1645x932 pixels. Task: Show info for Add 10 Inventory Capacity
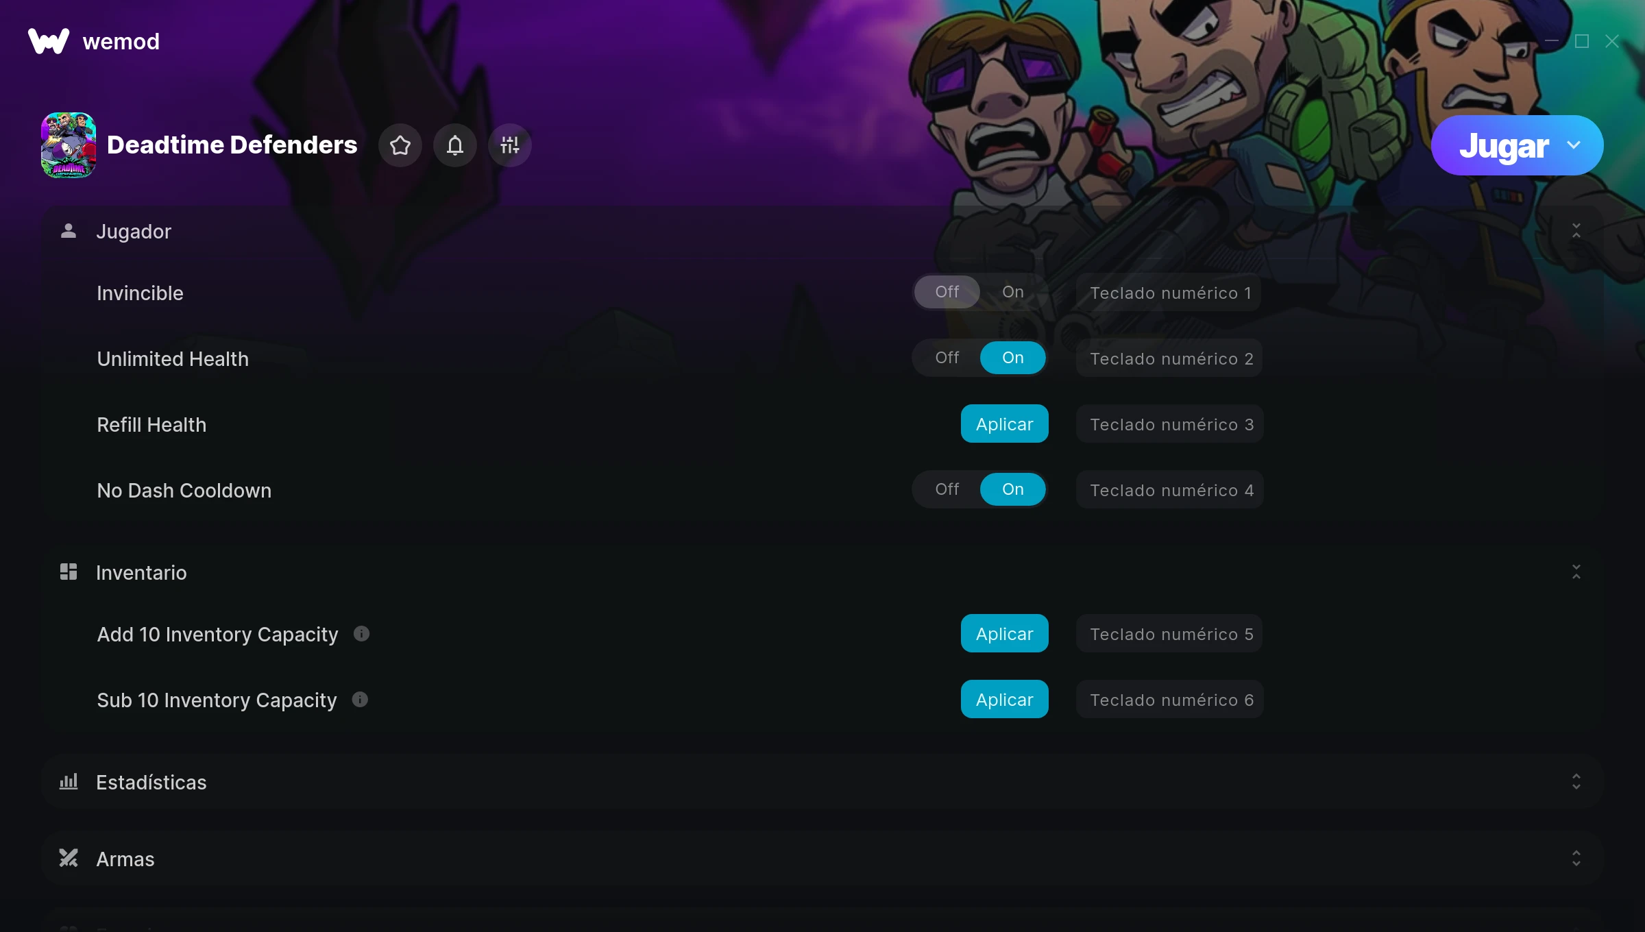pos(361,634)
